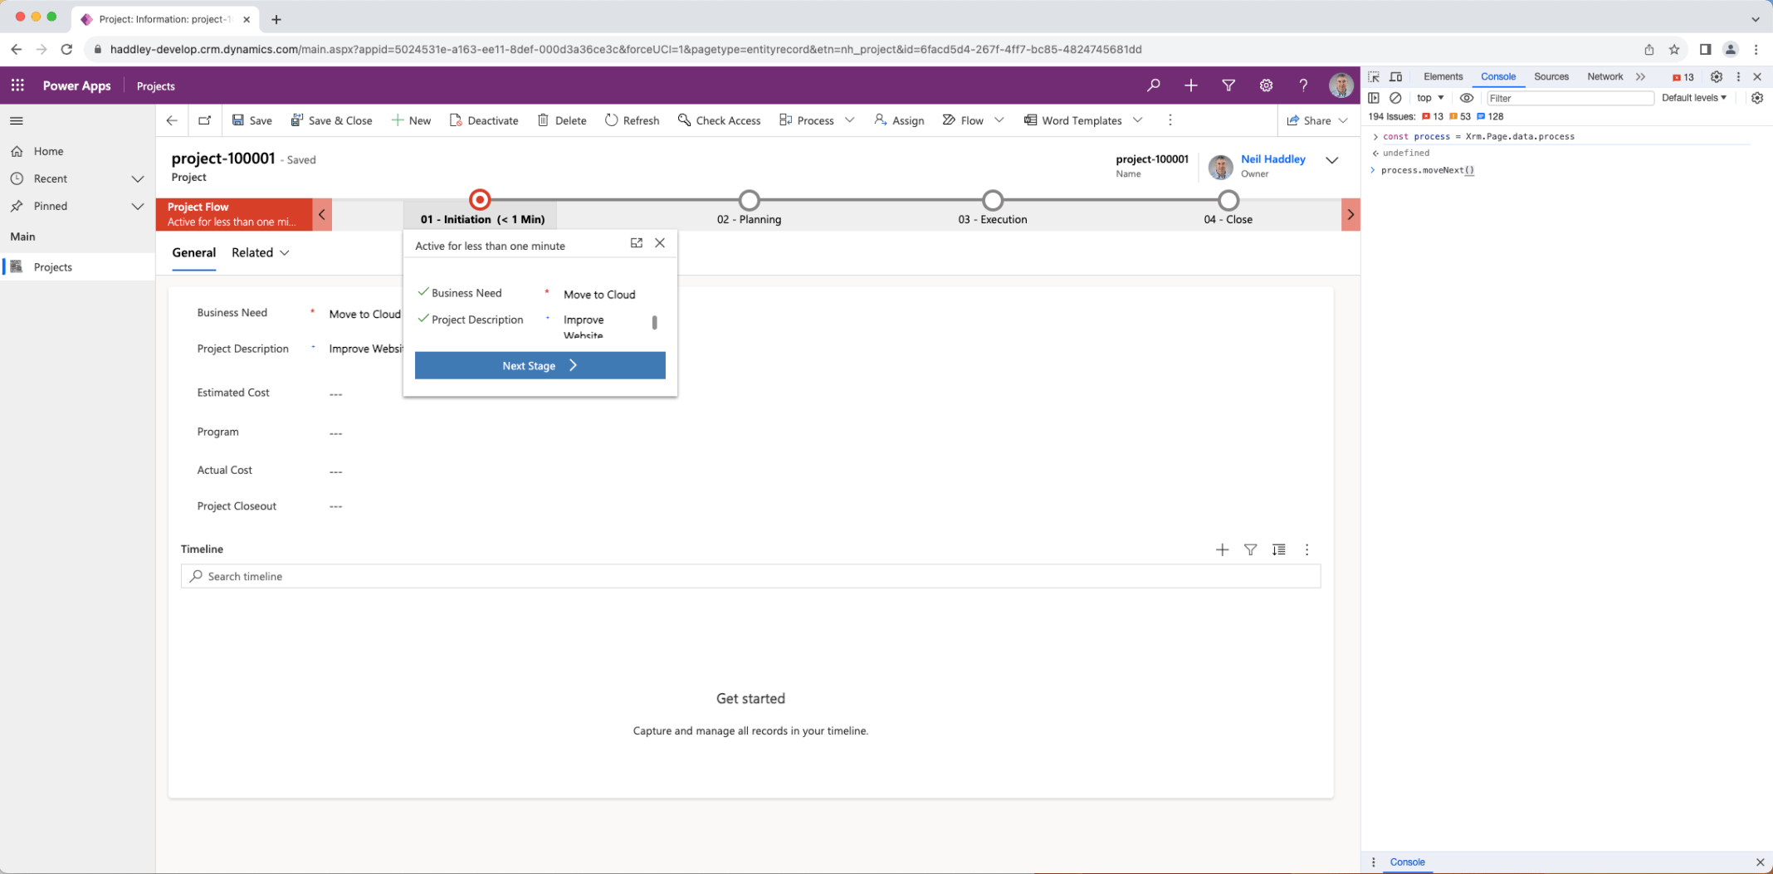Select the 02 - Planning stage marker
Image resolution: width=1773 pixels, height=874 pixels.
pos(750,200)
